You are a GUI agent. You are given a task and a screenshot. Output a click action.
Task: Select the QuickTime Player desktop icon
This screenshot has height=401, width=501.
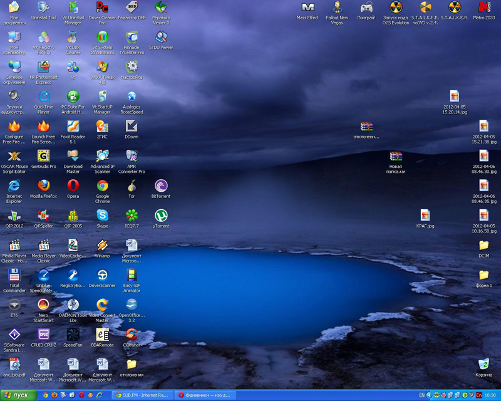44,102
